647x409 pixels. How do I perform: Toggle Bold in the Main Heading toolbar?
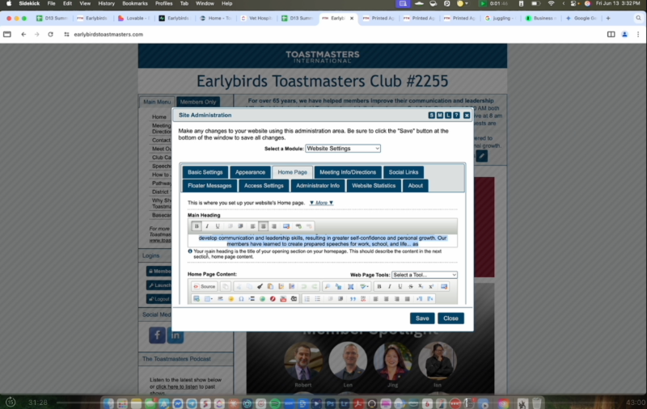pyautogui.click(x=197, y=226)
